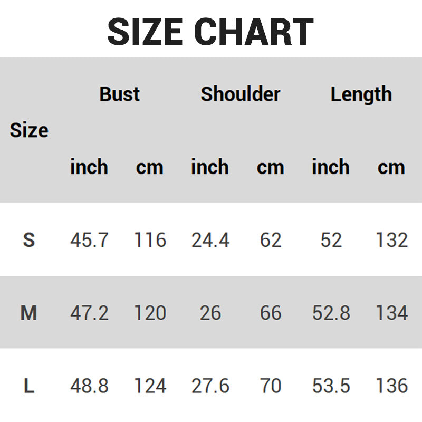Click the 136 length cm value

pyautogui.click(x=391, y=386)
